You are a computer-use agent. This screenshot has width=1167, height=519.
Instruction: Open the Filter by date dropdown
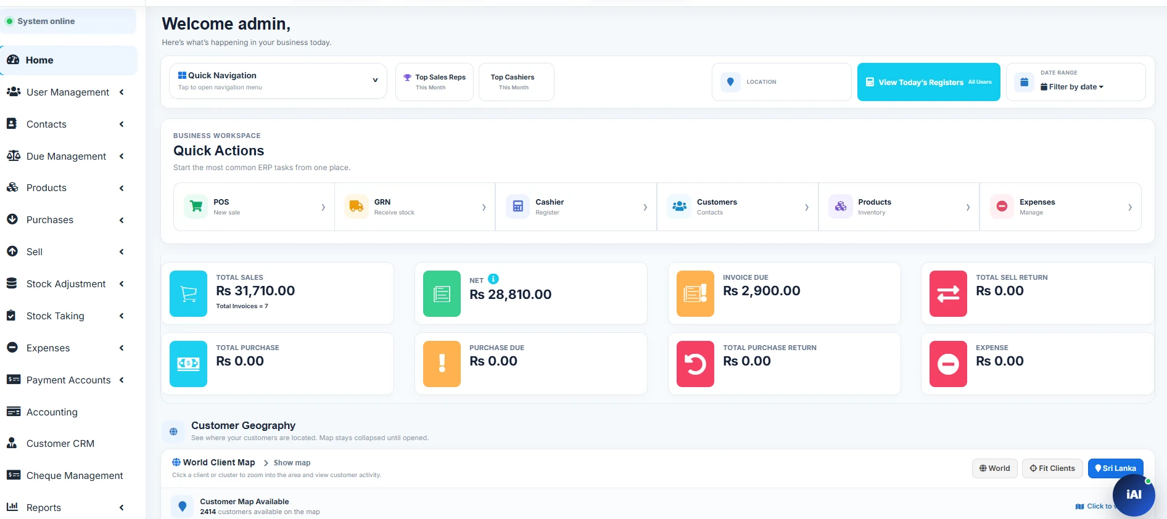[x=1072, y=87]
